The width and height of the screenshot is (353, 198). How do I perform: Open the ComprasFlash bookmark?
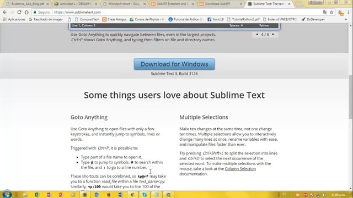(x=87, y=19)
